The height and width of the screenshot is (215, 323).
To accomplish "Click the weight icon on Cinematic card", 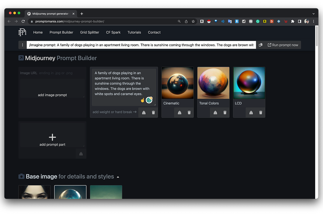I will click(x=180, y=112).
